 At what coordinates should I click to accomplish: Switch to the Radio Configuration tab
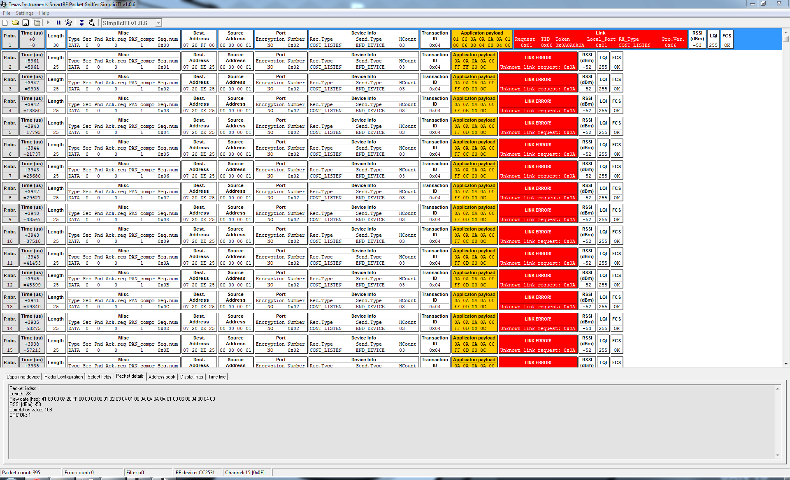click(63, 377)
